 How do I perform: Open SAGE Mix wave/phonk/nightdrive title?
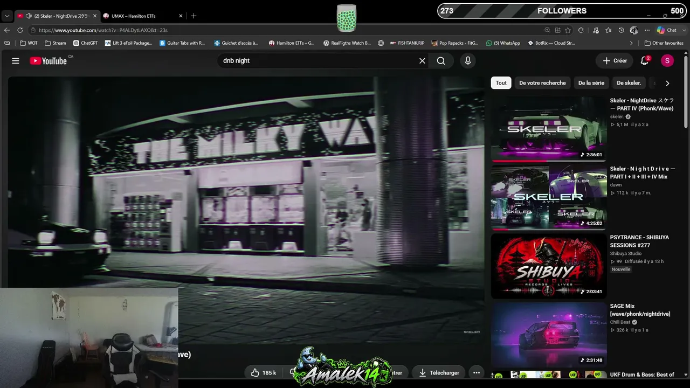click(x=640, y=310)
